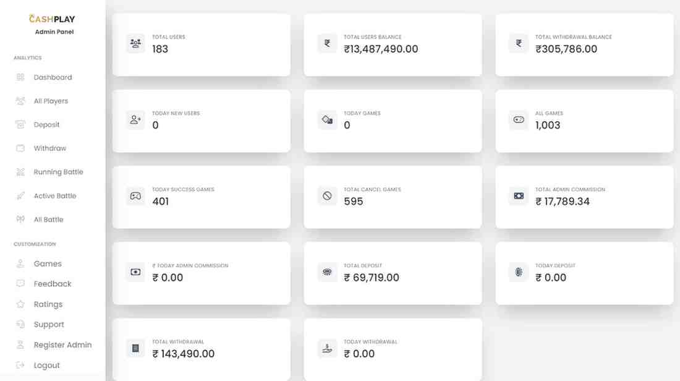Image resolution: width=680 pixels, height=381 pixels.
Task: Click the Ratings star icon
Action: tap(20, 304)
